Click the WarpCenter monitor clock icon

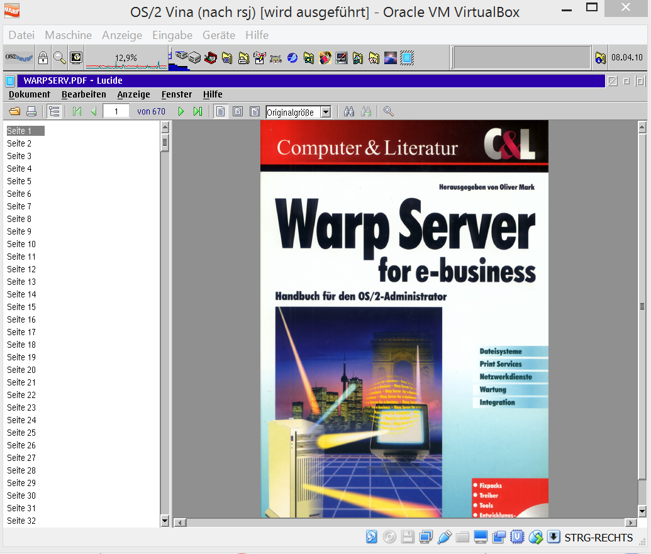click(x=76, y=58)
